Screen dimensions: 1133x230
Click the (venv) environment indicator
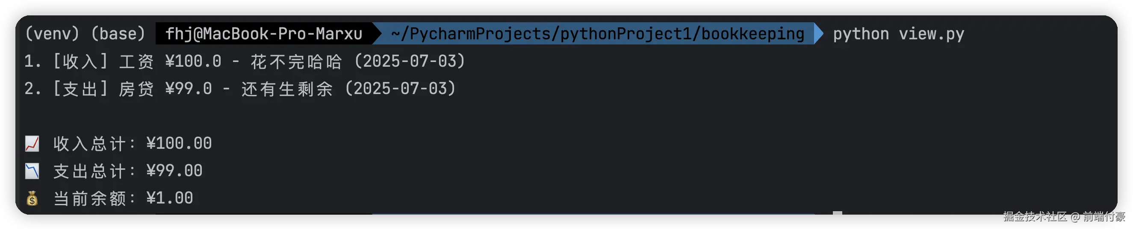click(x=52, y=34)
